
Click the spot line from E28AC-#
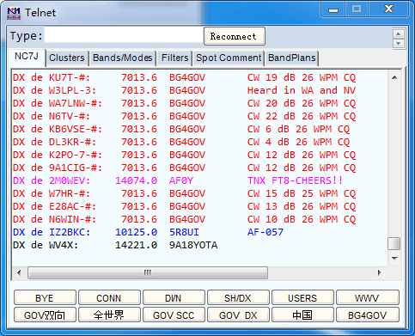[x=184, y=206]
